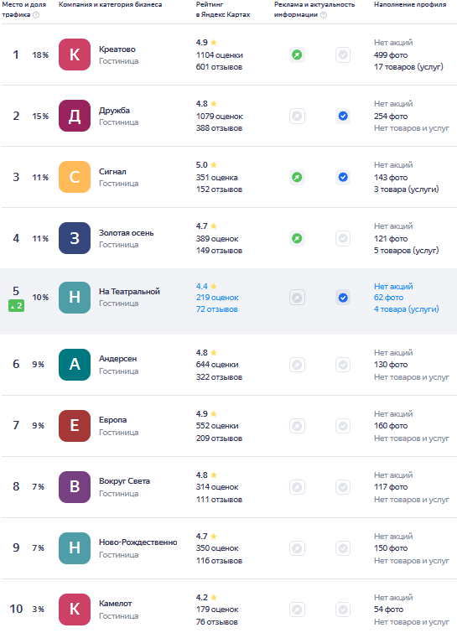Click green advertising icon in Сигнал row
The height and width of the screenshot is (633, 457).
pos(297,177)
